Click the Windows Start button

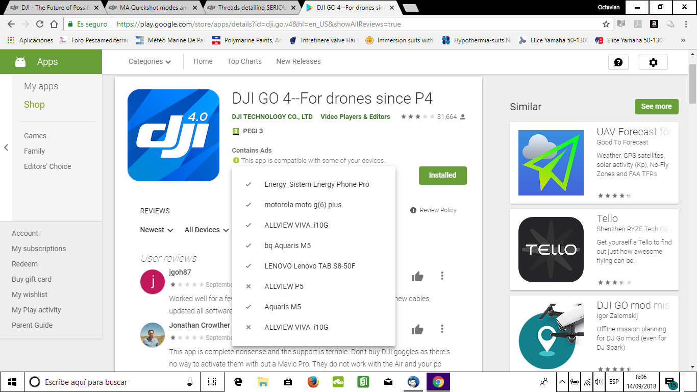[12, 382]
